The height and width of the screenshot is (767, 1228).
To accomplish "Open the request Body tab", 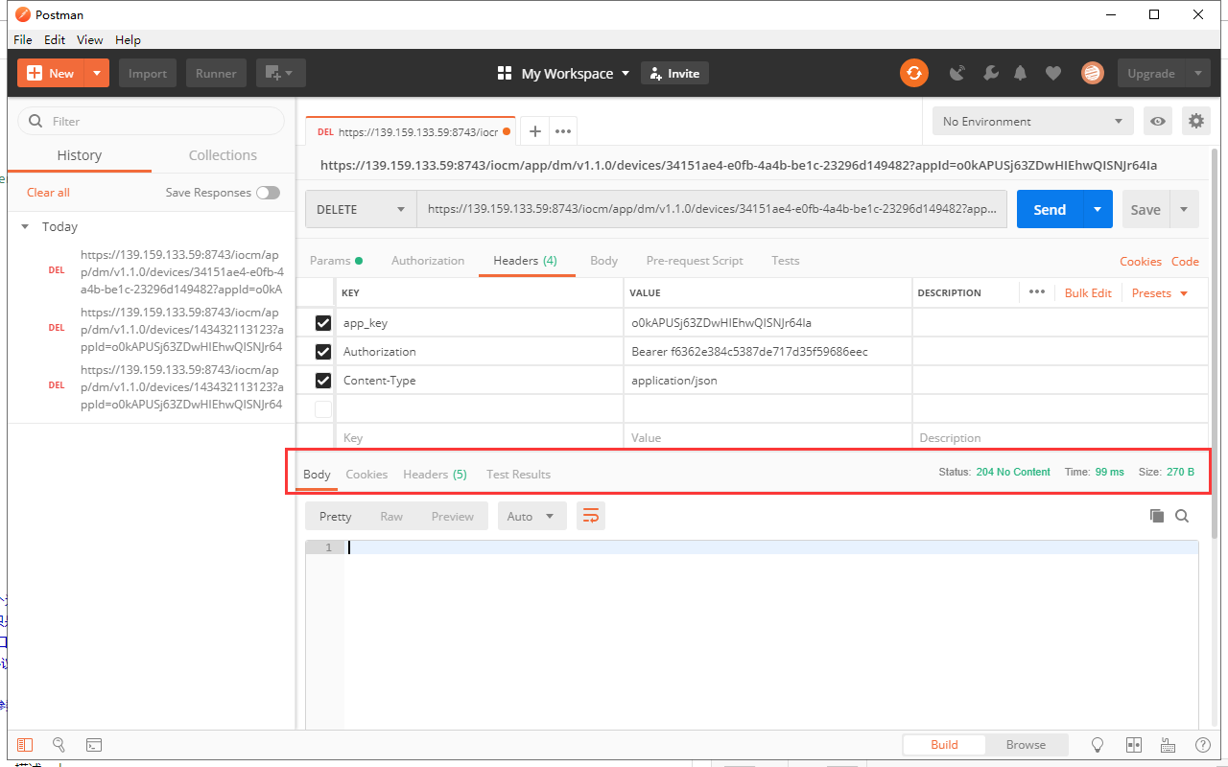I will click(x=604, y=261).
